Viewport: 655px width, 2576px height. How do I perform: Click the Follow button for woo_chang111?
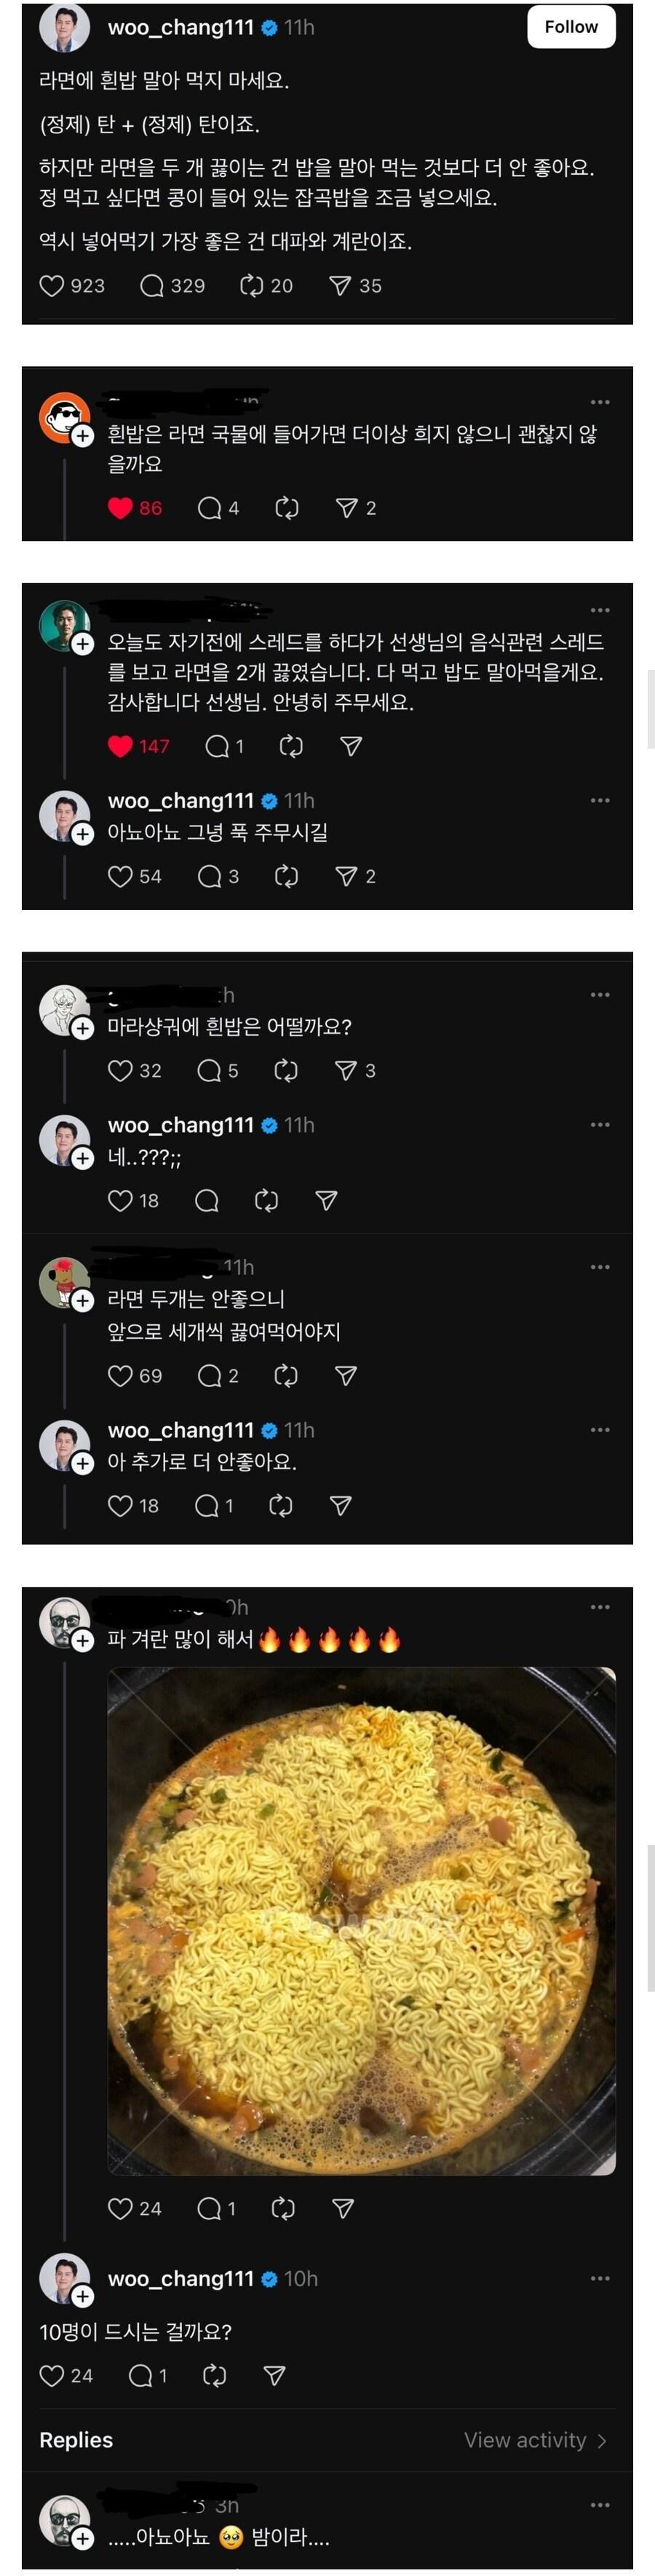click(571, 27)
